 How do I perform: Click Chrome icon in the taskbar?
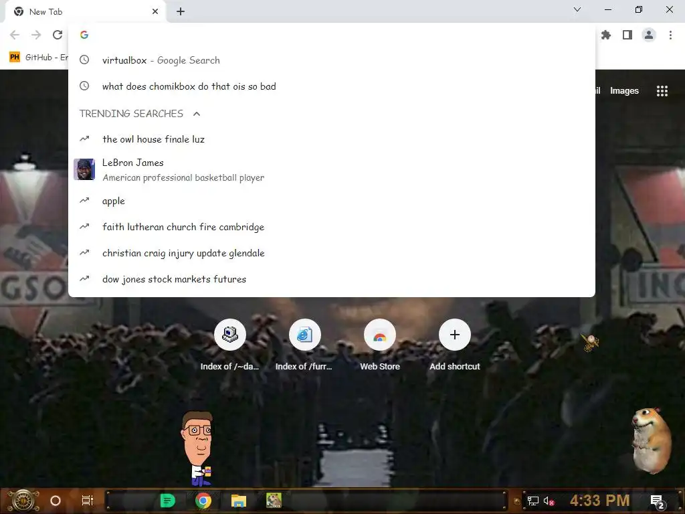click(203, 501)
